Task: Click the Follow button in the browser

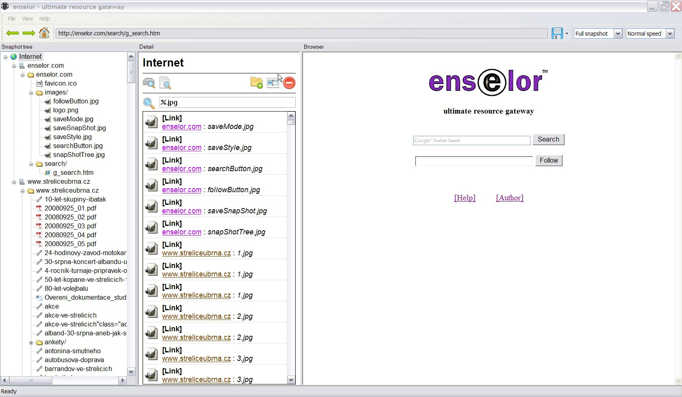Action: (549, 161)
